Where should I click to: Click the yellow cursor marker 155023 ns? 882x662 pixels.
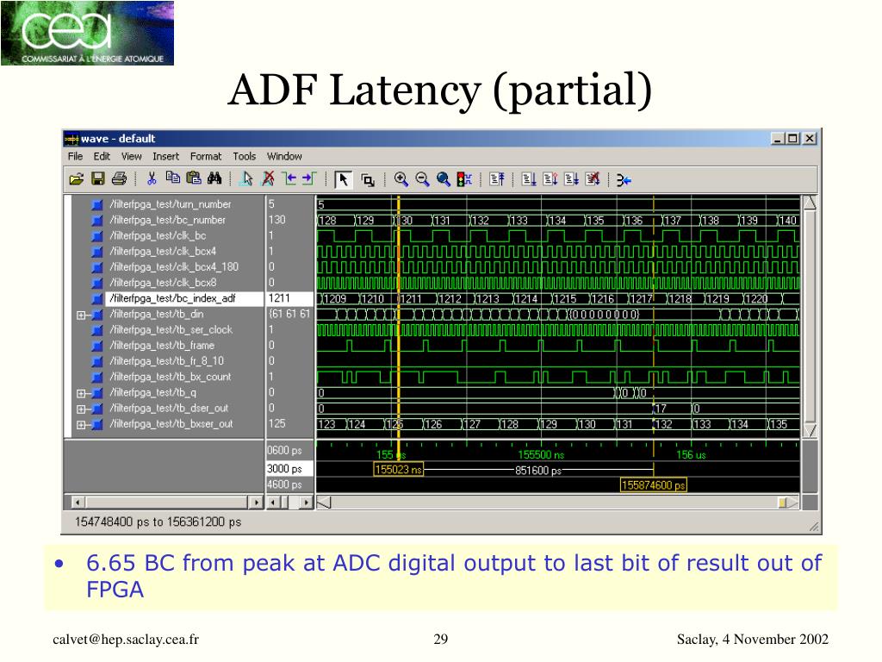[398, 470]
